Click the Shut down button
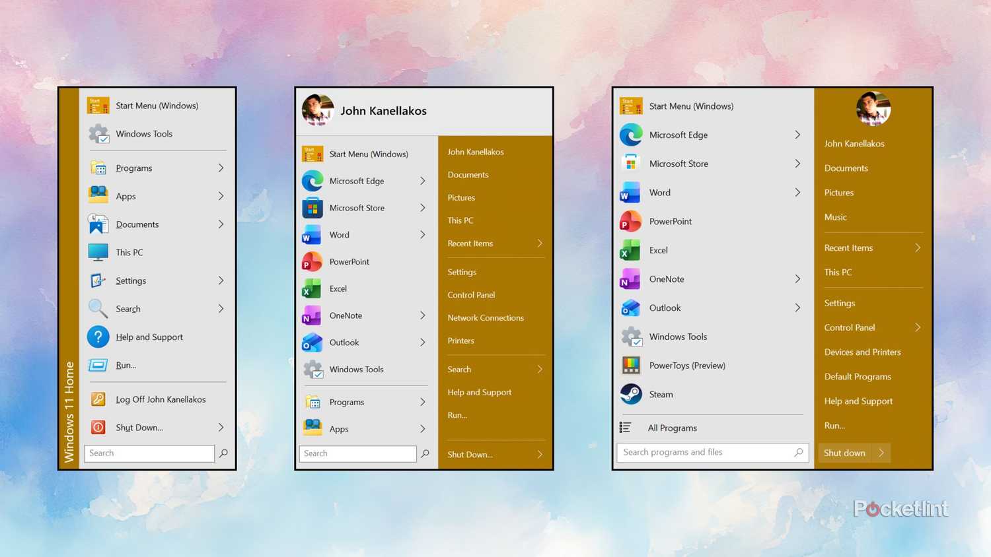991x557 pixels. (x=844, y=453)
